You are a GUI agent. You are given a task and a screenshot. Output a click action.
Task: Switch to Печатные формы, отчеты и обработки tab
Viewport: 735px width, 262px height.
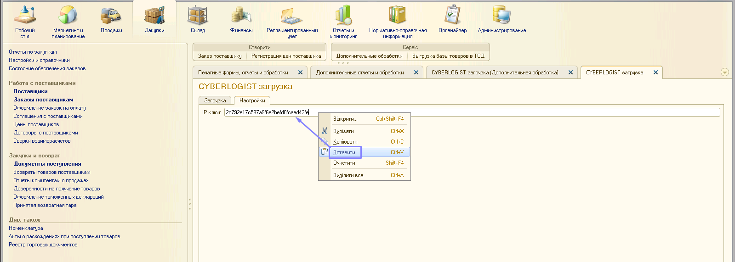point(243,72)
